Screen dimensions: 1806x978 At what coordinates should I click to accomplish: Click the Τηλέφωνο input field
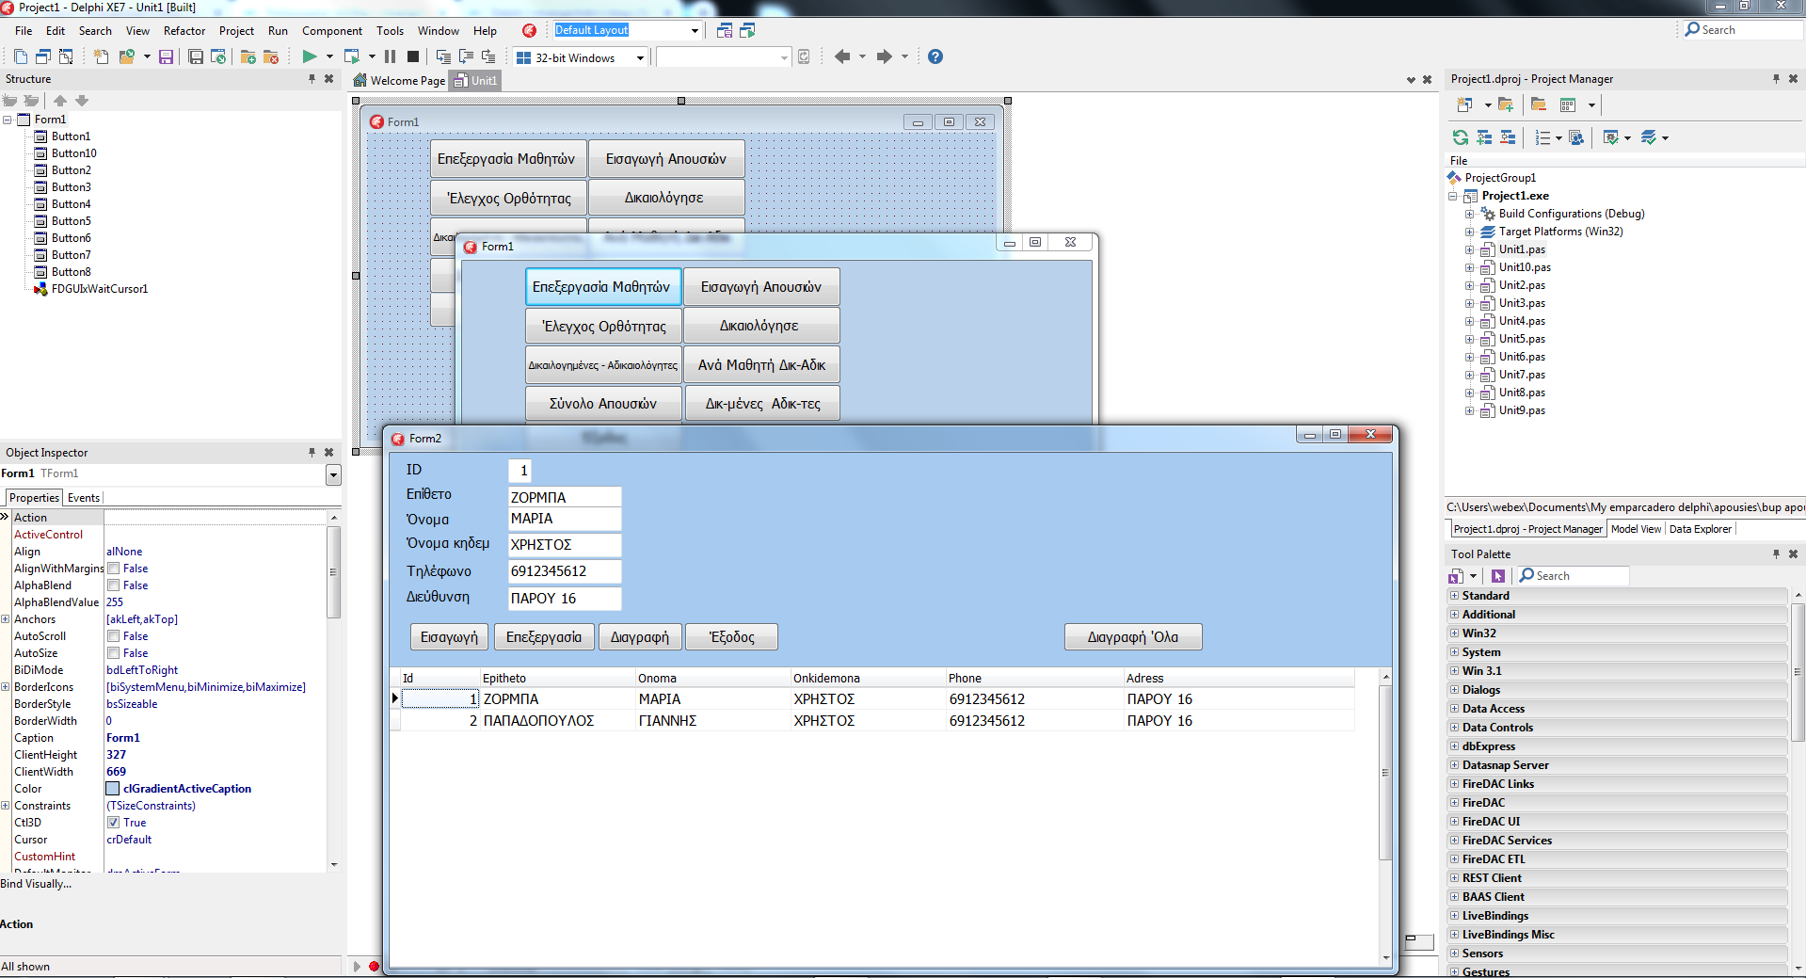pyautogui.click(x=564, y=571)
